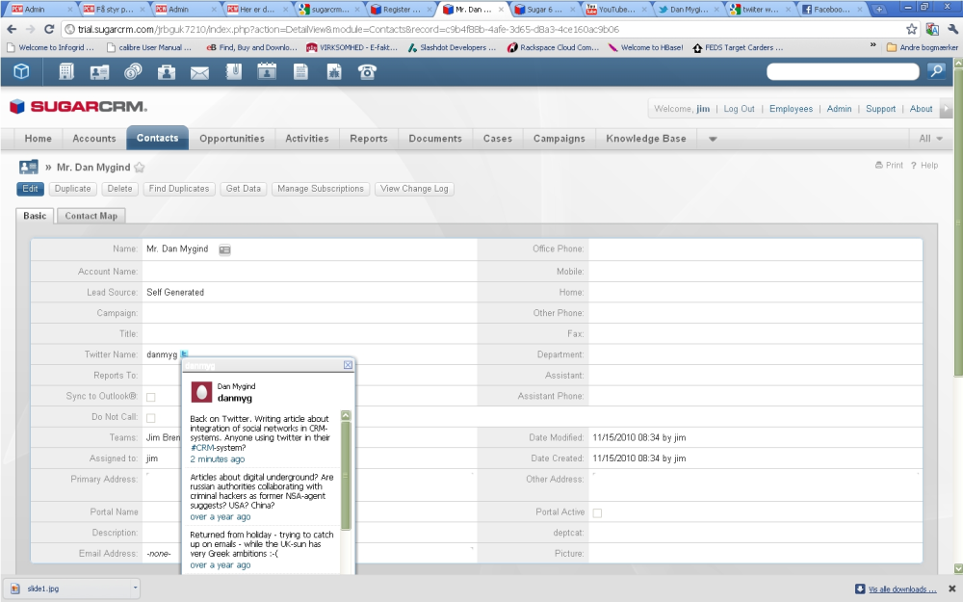The height and width of the screenshot is (602, 963).
Task: Switch to the Contact Map tab
Action: (x=91, y=216)
